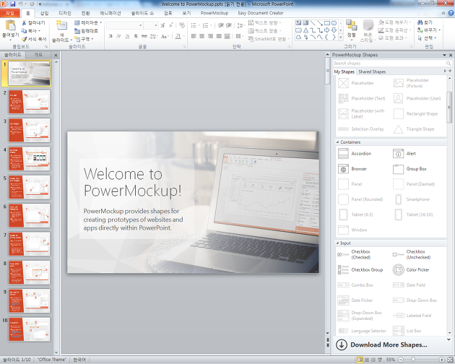Open the Easy Document Creator tab
This screenshot has height=364, width=455.
[261, 13]
